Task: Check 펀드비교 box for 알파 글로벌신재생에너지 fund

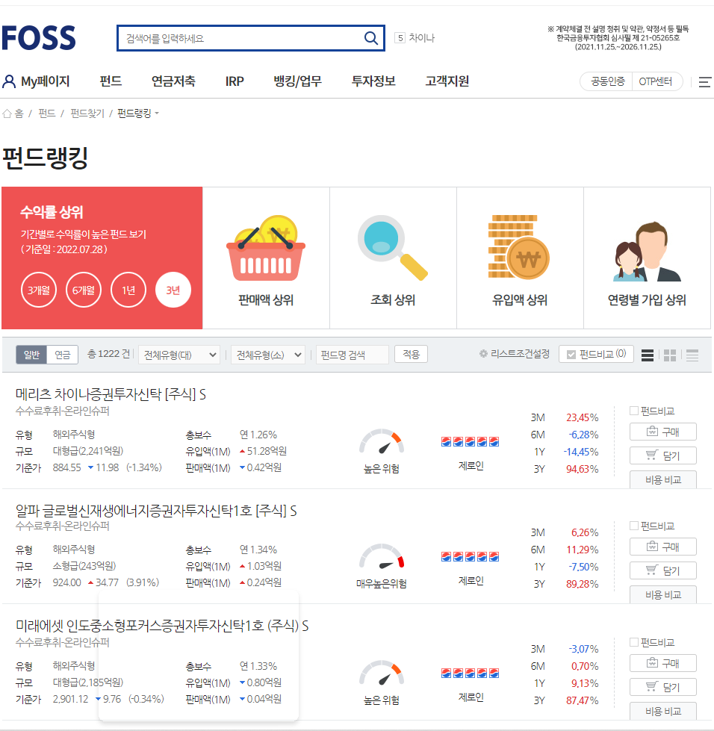Action: click(634, 526)
